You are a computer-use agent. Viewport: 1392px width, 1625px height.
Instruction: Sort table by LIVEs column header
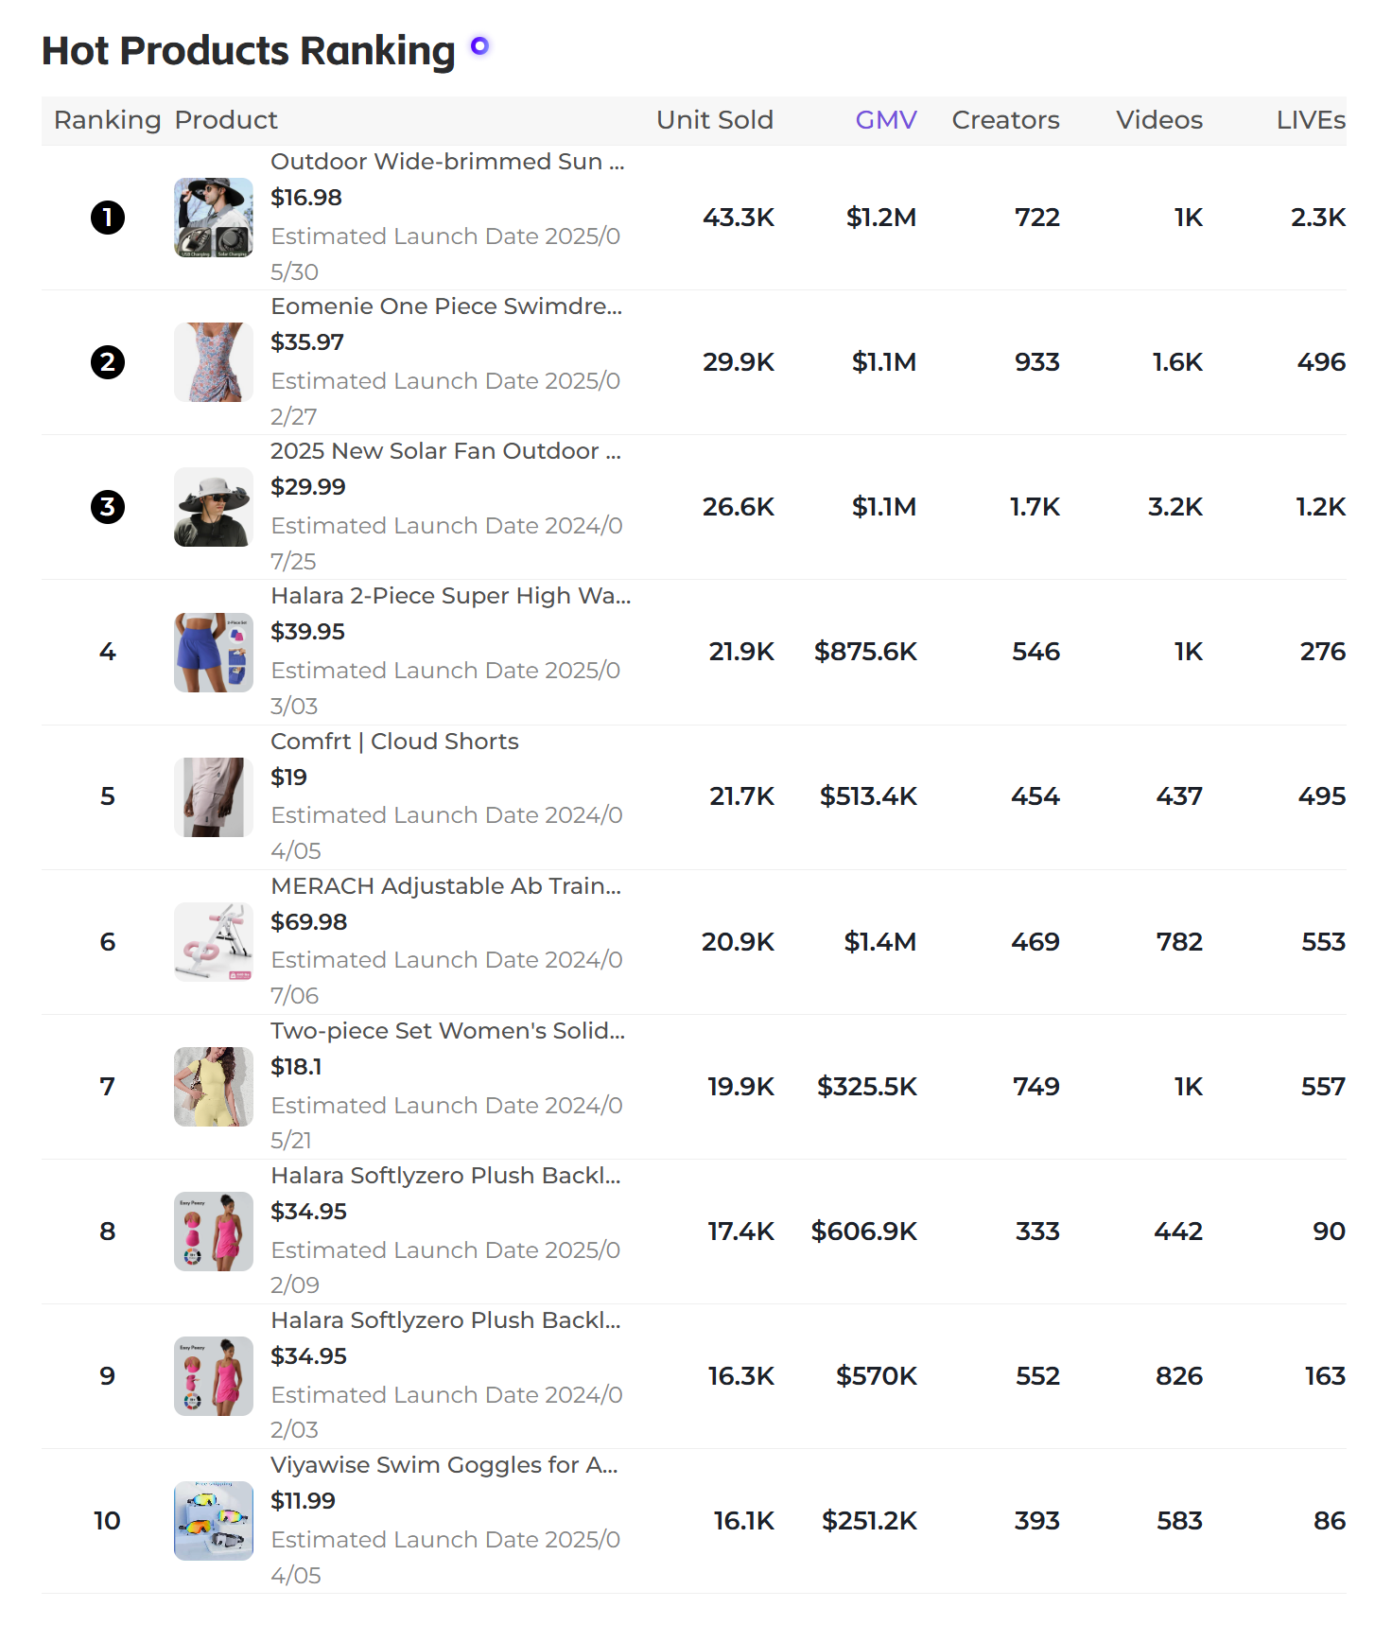point(1311,120)
